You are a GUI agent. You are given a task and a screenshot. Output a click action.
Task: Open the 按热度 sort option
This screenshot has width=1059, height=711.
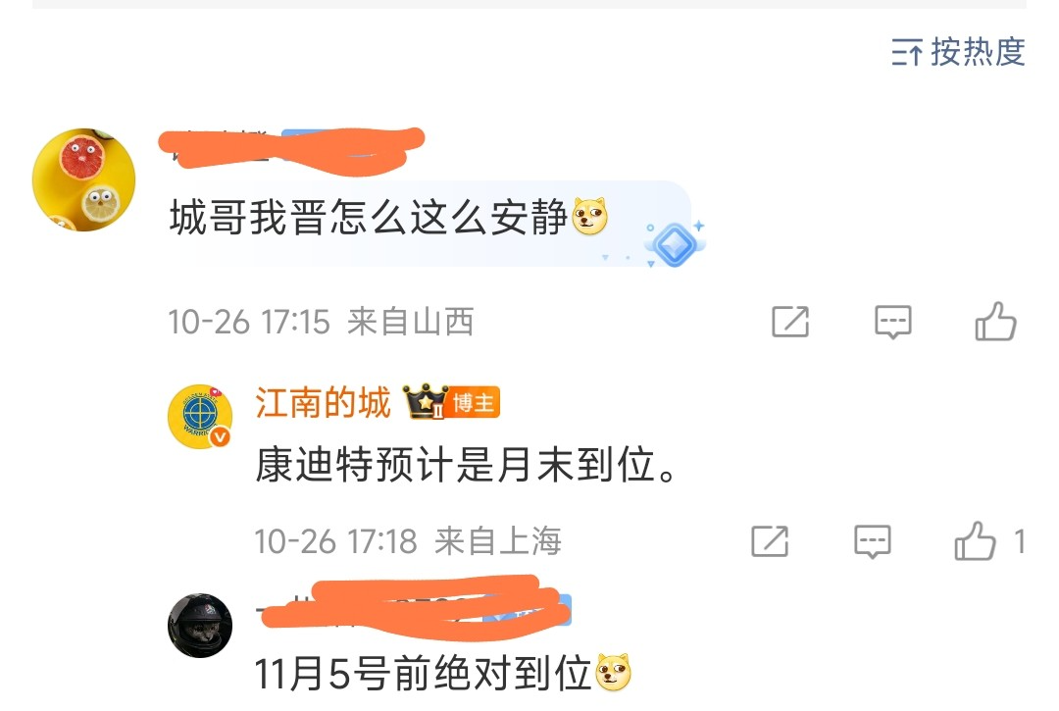point(958,52)
